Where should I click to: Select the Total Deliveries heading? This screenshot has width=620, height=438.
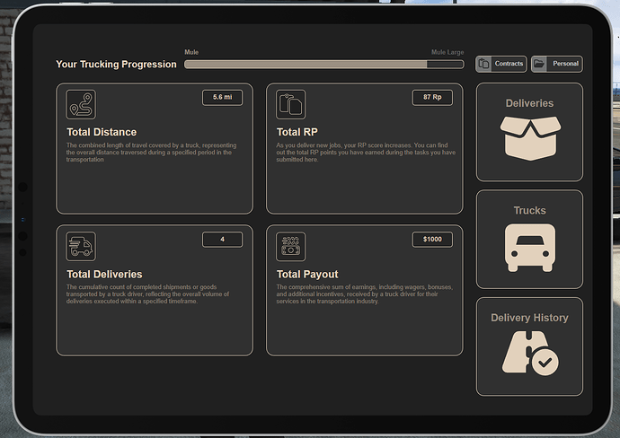(x=104, y=274)
